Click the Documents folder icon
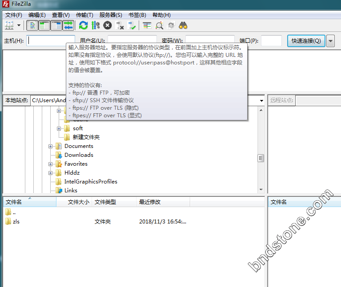The image size is (341, 287). (x=59, y=146)
